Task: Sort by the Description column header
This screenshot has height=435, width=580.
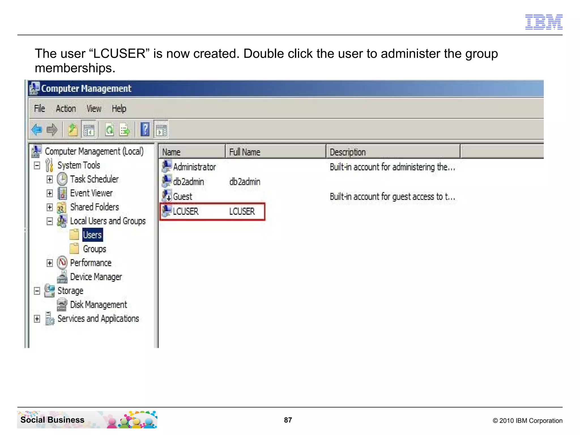Action: click(x=393, y=152)
